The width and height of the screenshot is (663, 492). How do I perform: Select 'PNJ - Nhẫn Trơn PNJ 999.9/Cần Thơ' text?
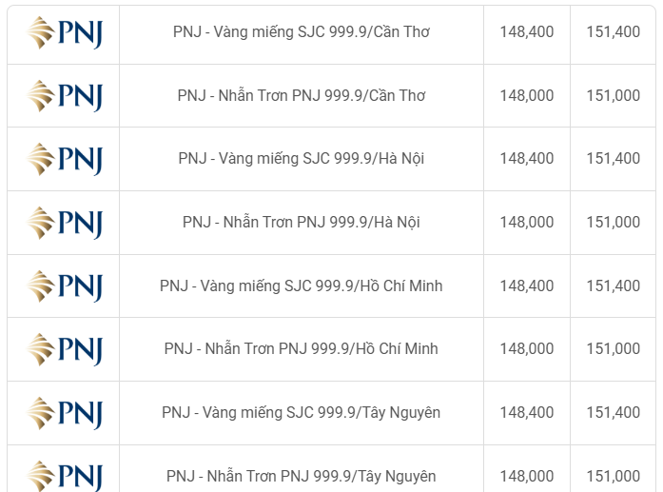[x=301, y=95]
